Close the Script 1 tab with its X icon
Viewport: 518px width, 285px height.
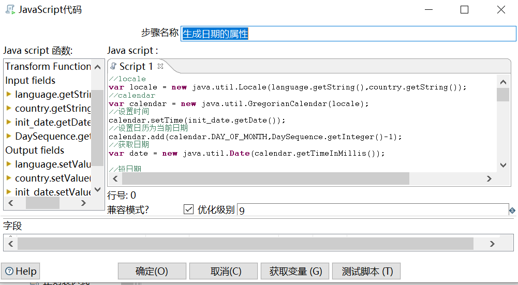click(160, 66)
